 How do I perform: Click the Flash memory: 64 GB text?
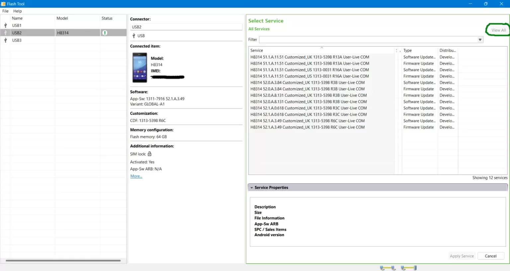pos(148,137)
